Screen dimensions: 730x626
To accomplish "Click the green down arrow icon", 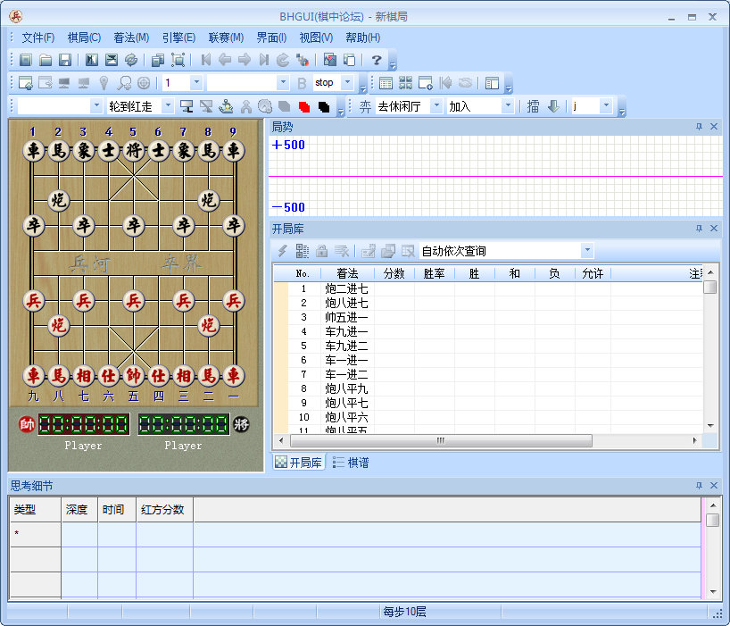I will click(x=553, y=106).
